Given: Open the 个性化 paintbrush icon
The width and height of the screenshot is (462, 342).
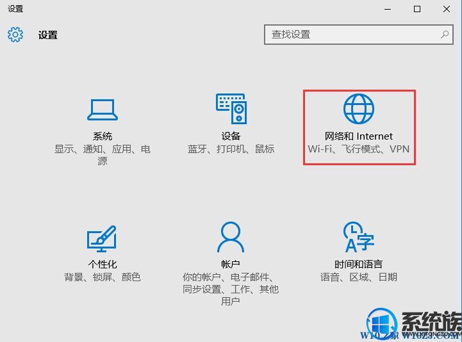Looking at the screenshot, I should pos(102,239).
